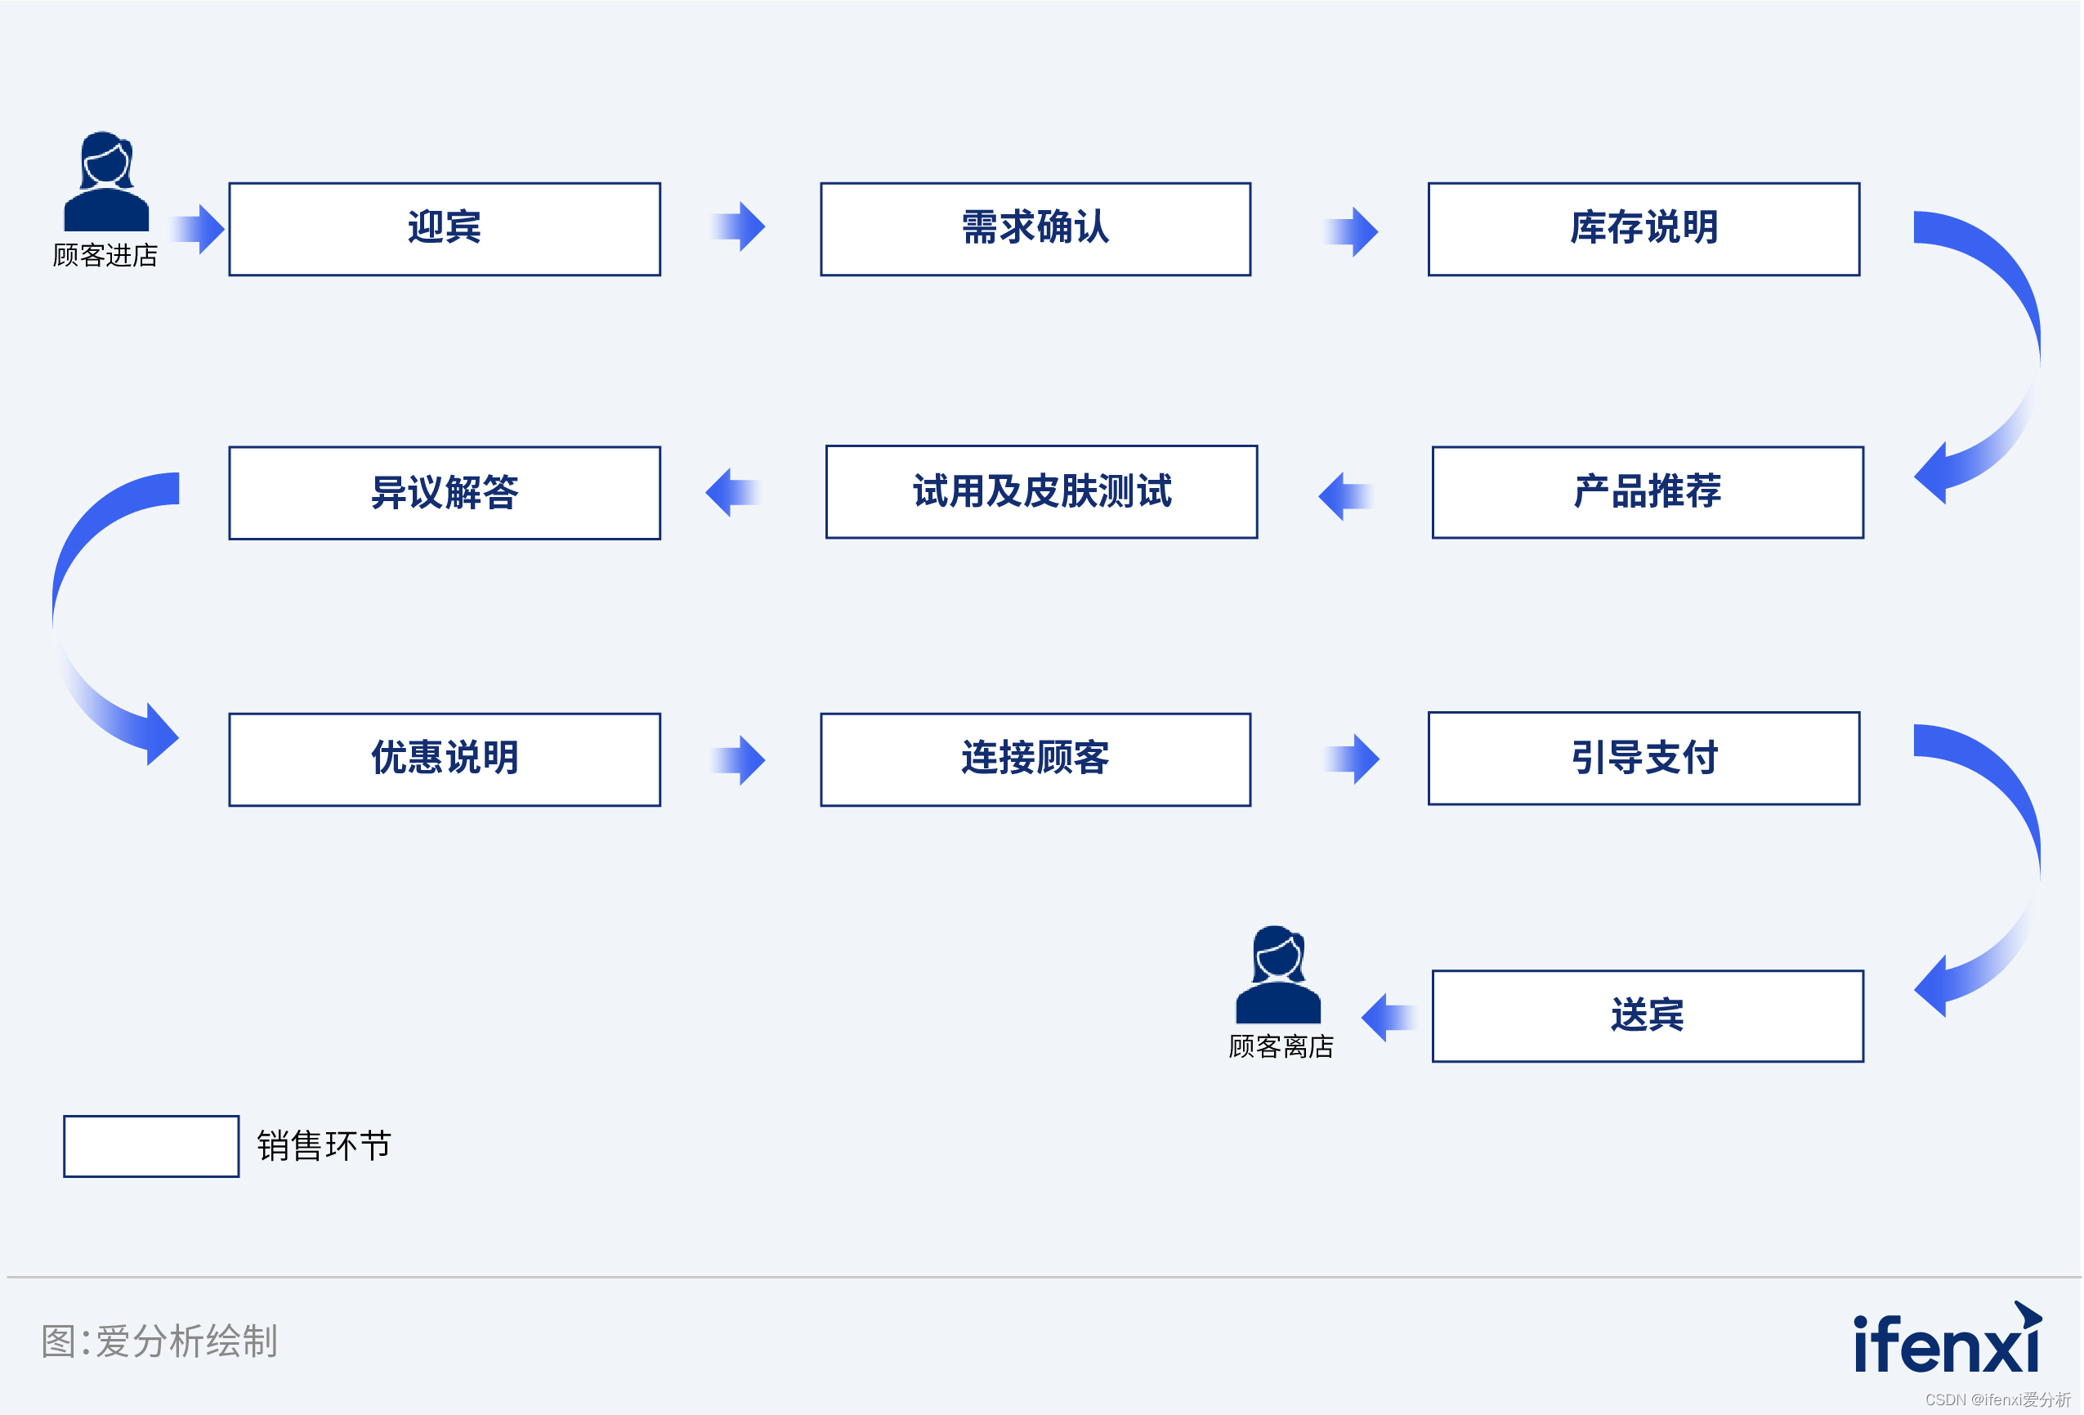Select the 送宾 box
The width and height of the screenshot is (2084, 1415).
click(x=1648, y=1016)
